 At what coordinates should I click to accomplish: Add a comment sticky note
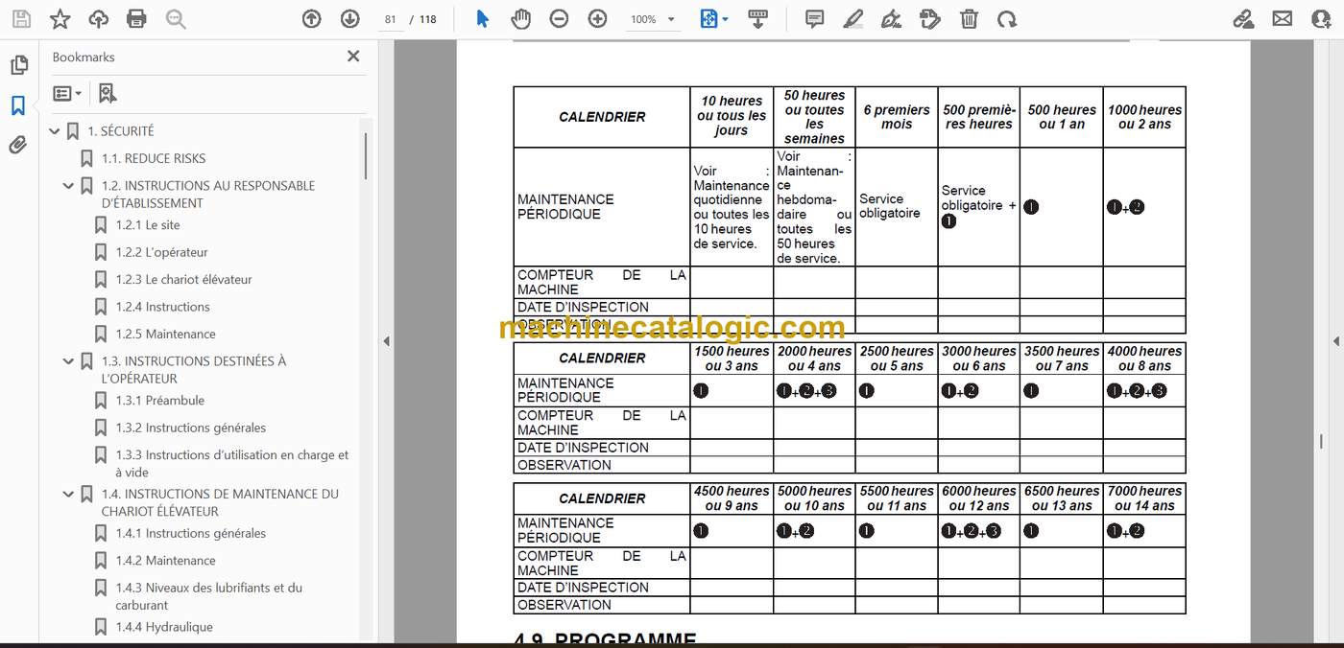click(814, 18)
